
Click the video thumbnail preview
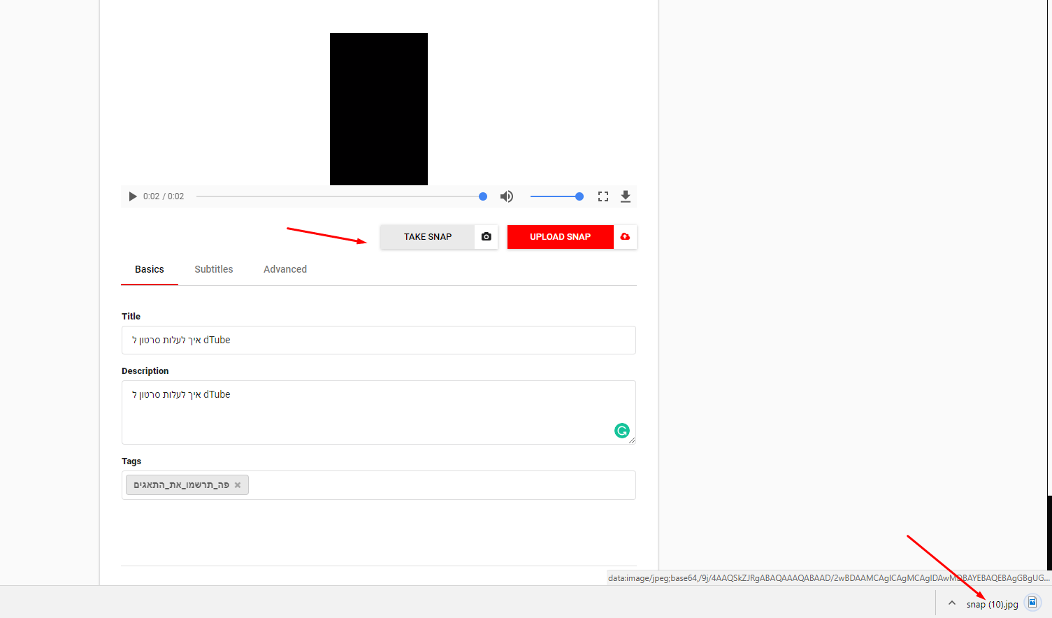pos(379,109)
